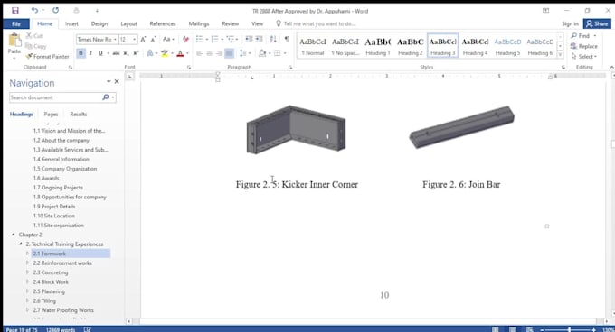The height and width of the screenshot is (332, 615).
Task: Open ribbon display options icon
Action: (x=546, y=11)
